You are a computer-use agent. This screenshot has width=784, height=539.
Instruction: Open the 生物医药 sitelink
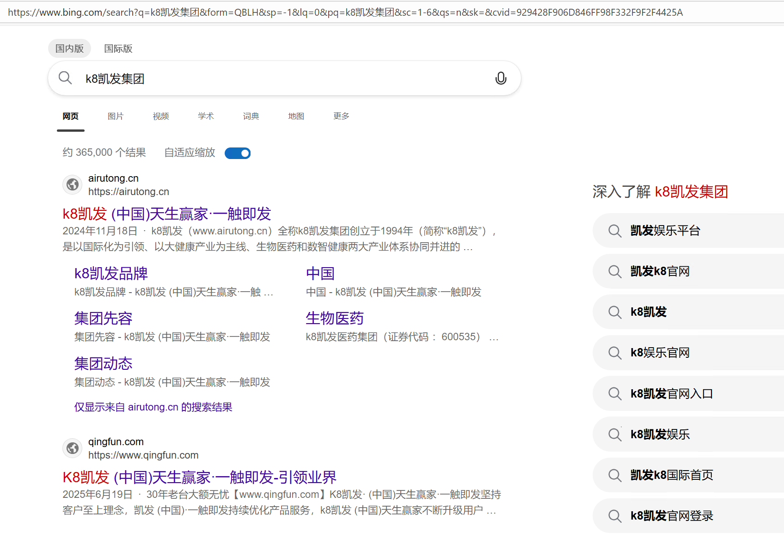pyautogui.click(x=335, y=318)
